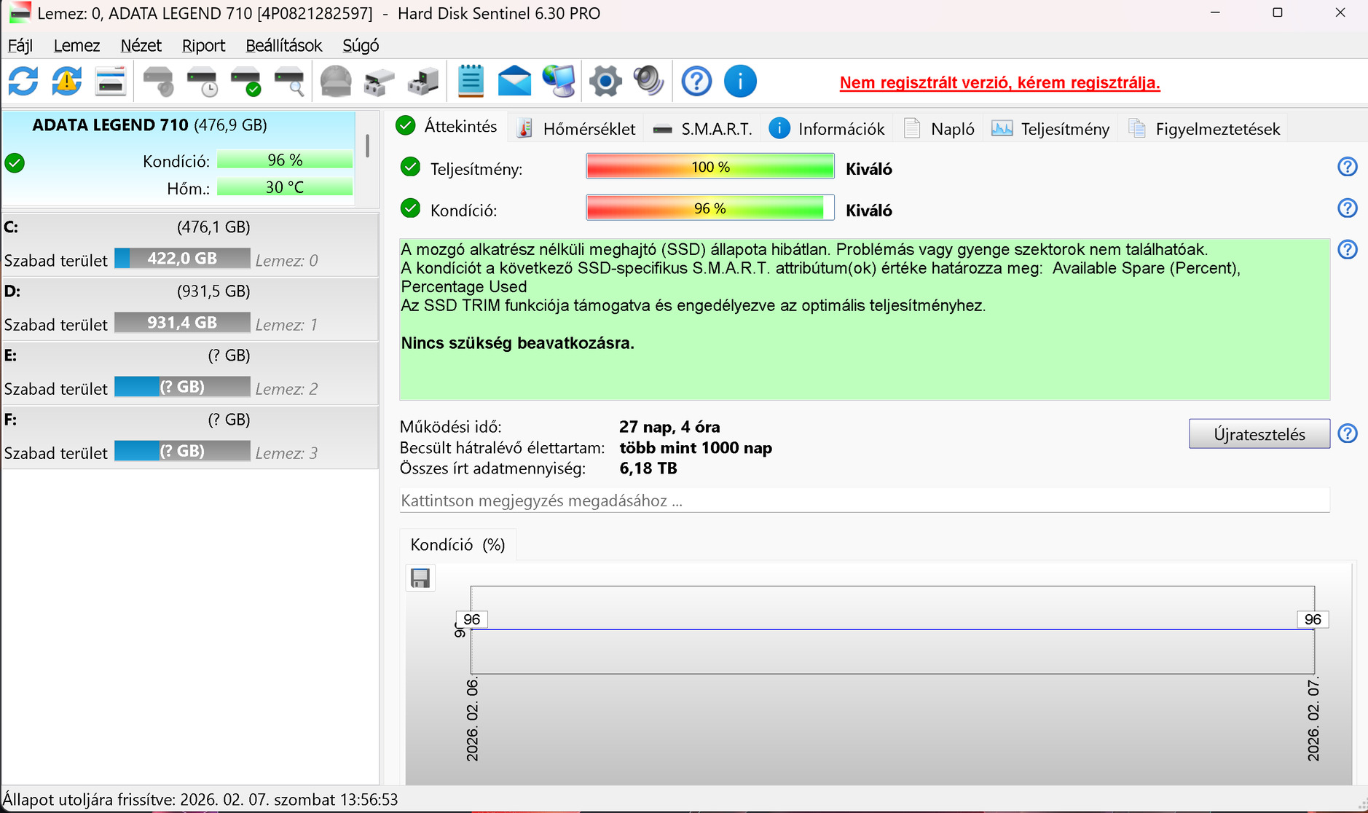Click help icon beside Kondíció bar
Image resolution: width=1368 pixels, height=813 pixels.
click(1348, 208)
